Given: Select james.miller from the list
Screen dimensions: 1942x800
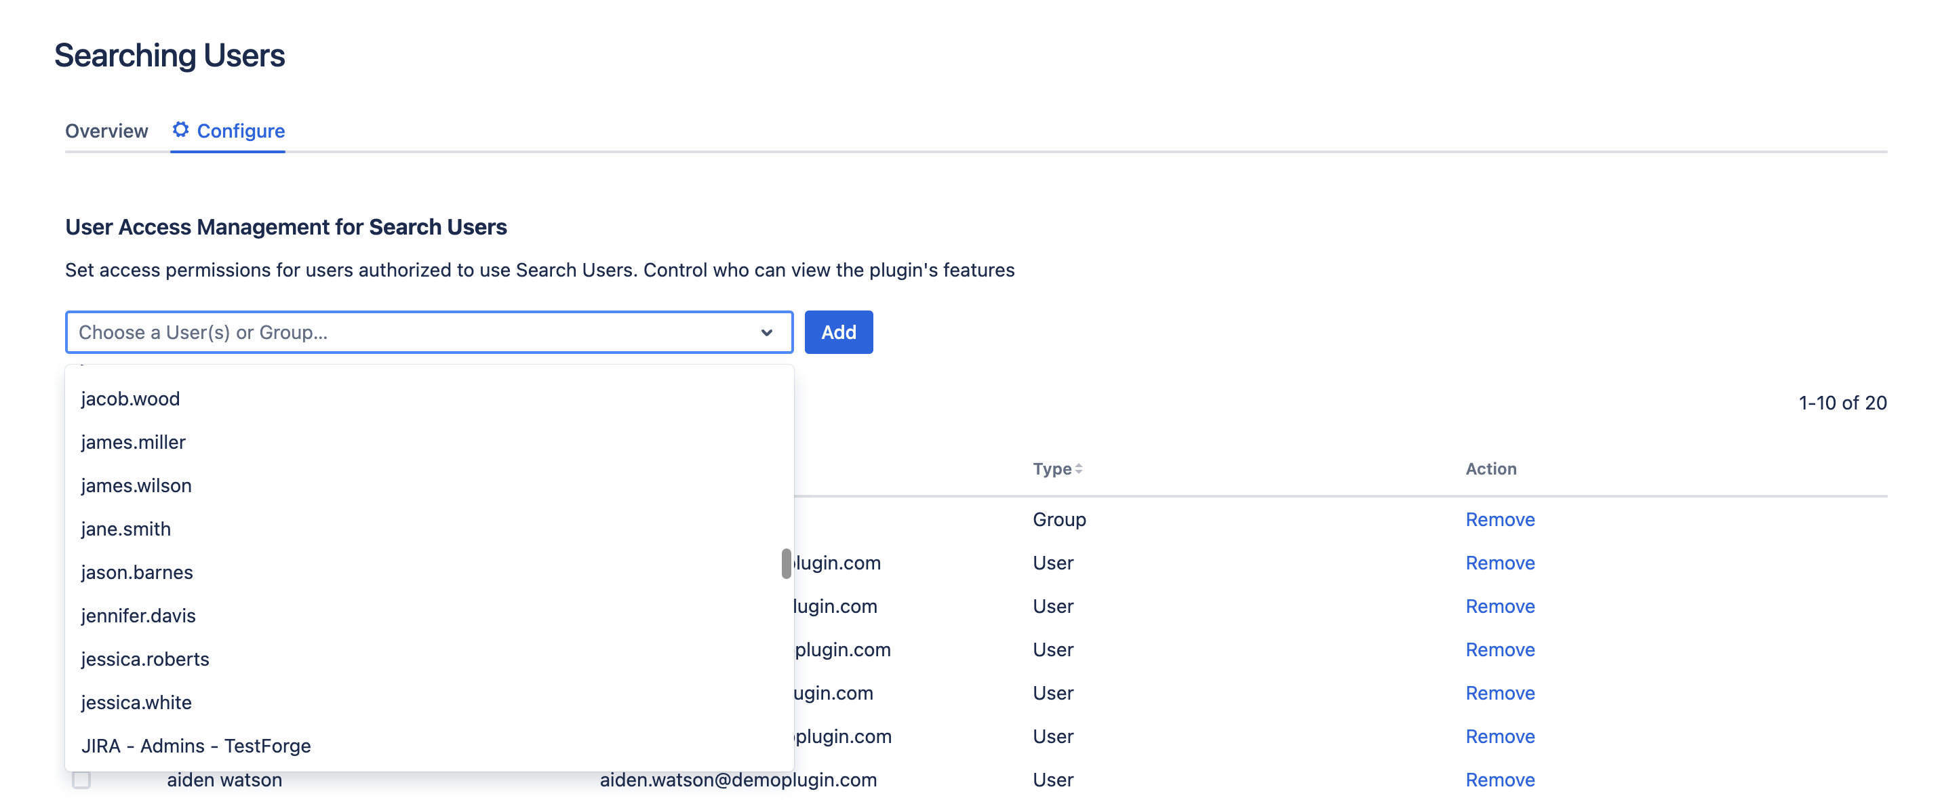Looking at the screenshot, I should (134, 443).
